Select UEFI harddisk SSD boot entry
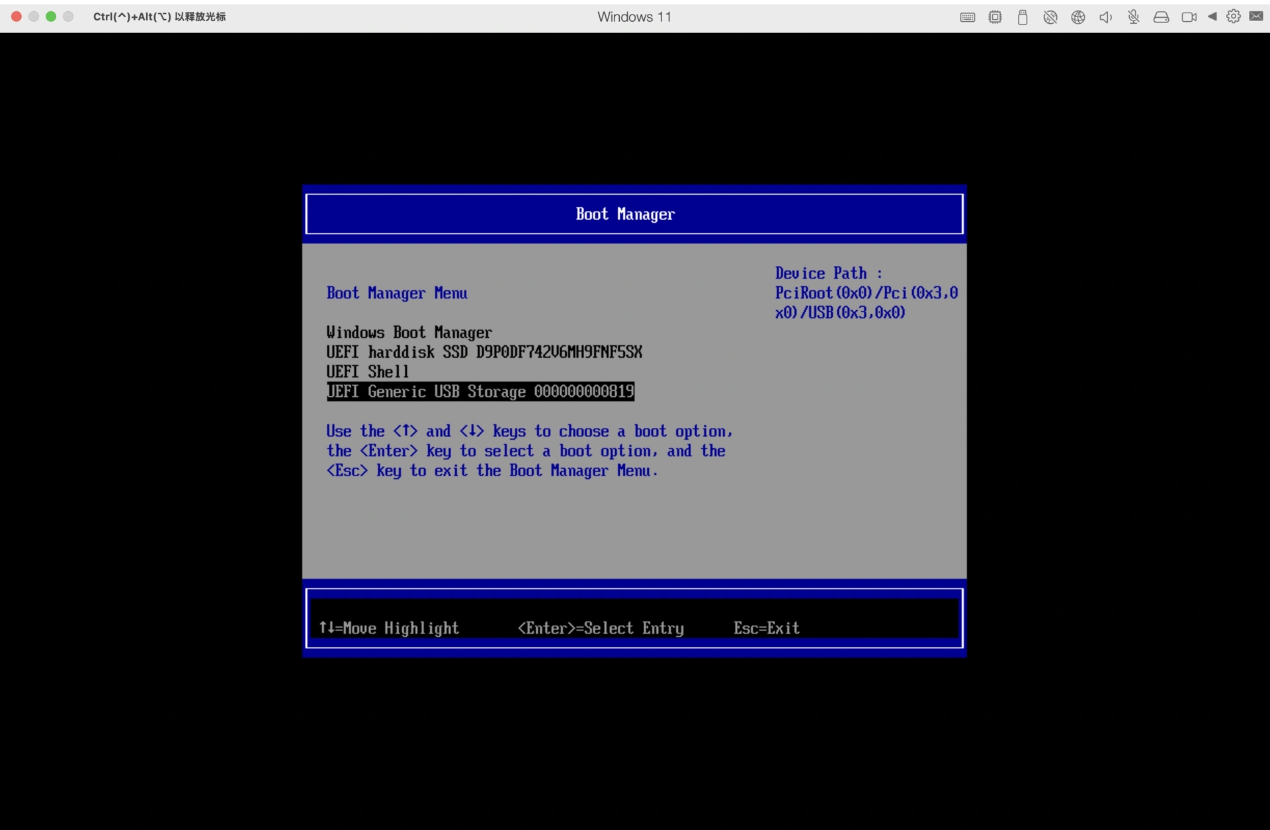 click(484, 352)
